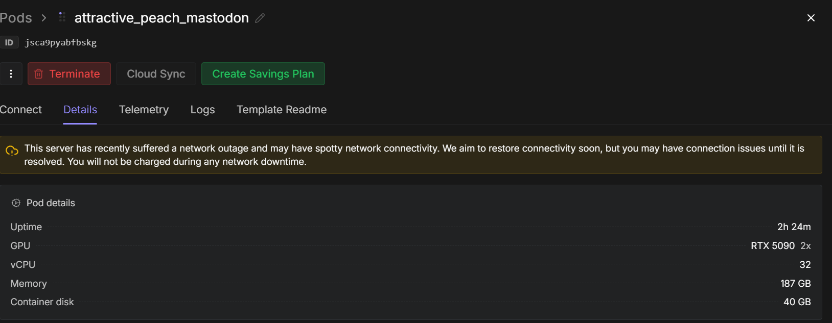Switch to the Connect tab
The width and height of the screenshot is (832, 323).
pyautogui.click(x=21, y=110)
